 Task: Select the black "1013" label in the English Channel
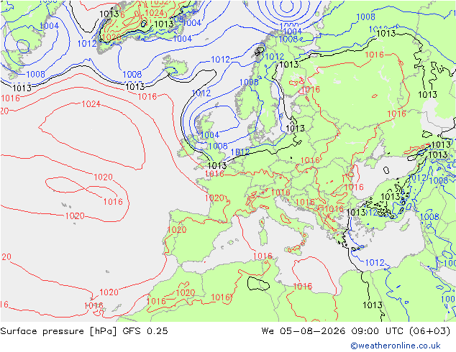pyautogui.click(x=217, y=165)
